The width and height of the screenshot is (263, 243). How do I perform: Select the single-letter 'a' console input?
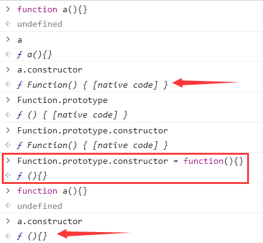pos(20,40)
